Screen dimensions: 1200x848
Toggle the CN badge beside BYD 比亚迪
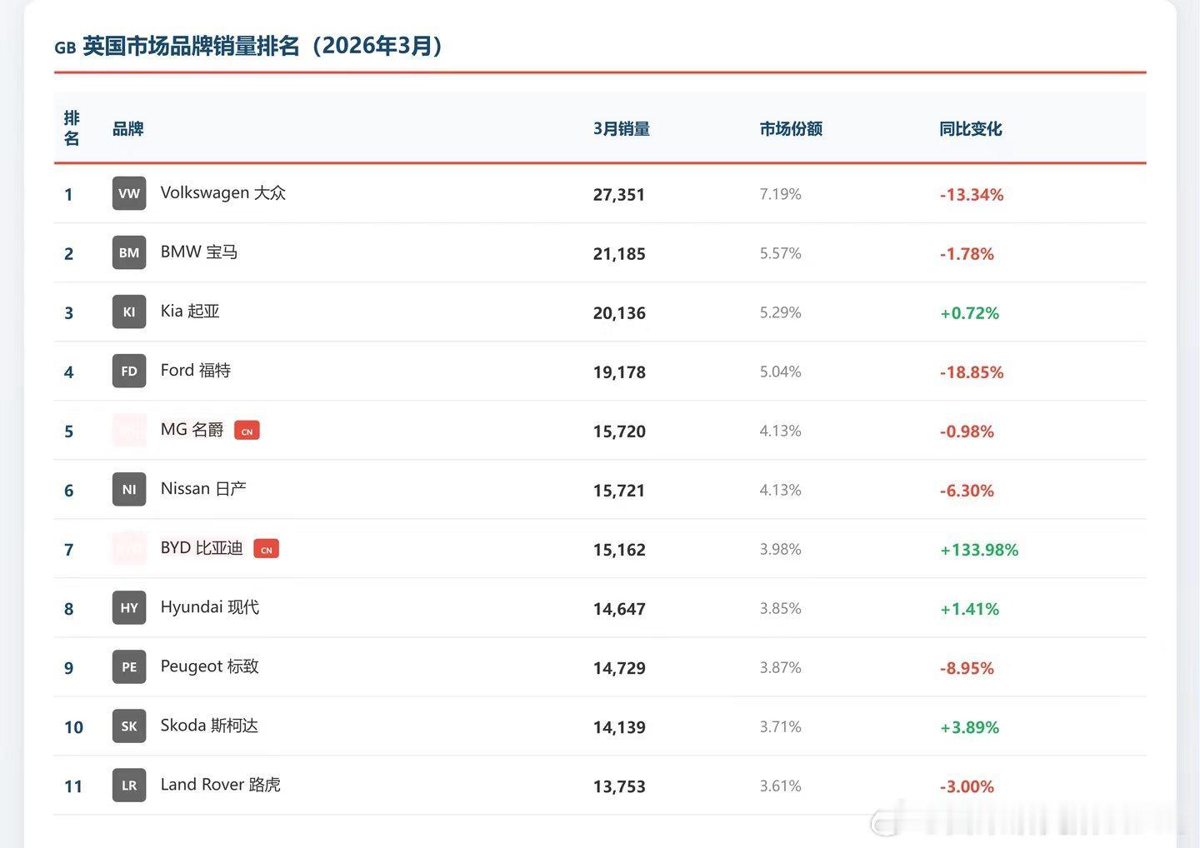(x=266, y=549)
